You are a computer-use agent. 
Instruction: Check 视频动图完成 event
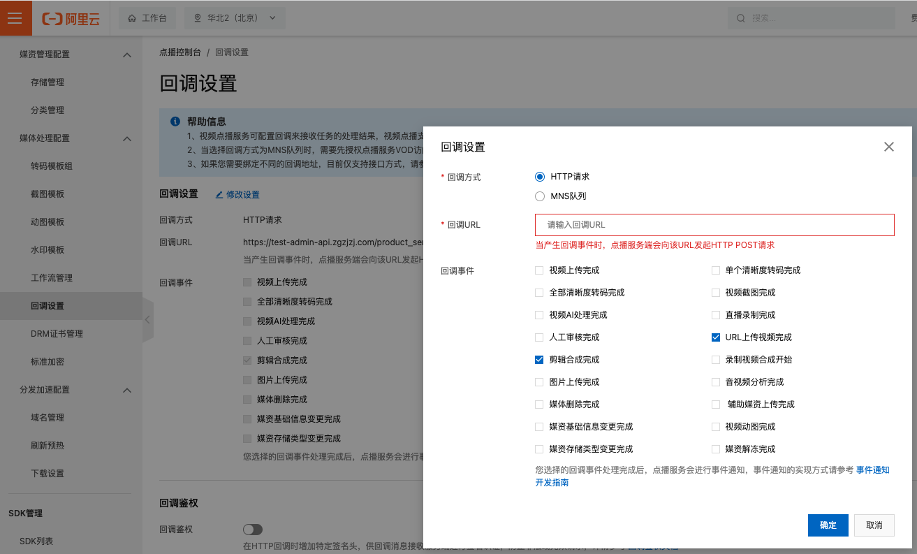[715, 427]
